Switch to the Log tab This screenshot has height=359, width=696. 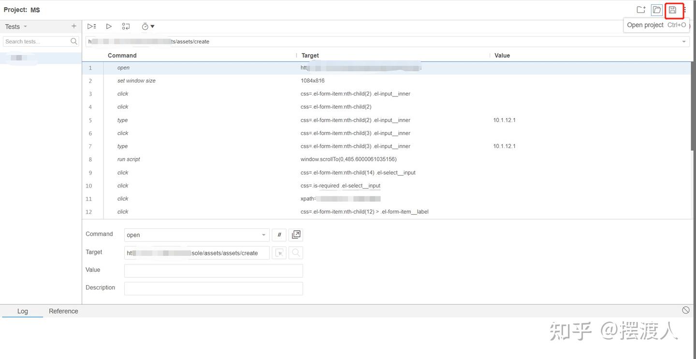23,311
